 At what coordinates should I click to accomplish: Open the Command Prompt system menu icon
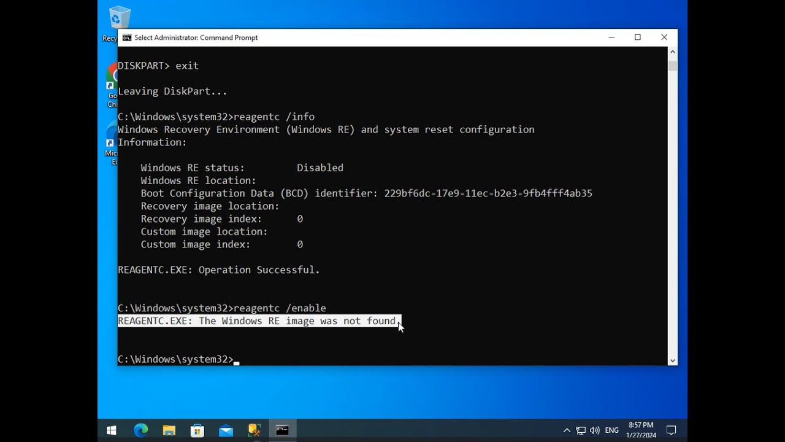coord(127,37)
